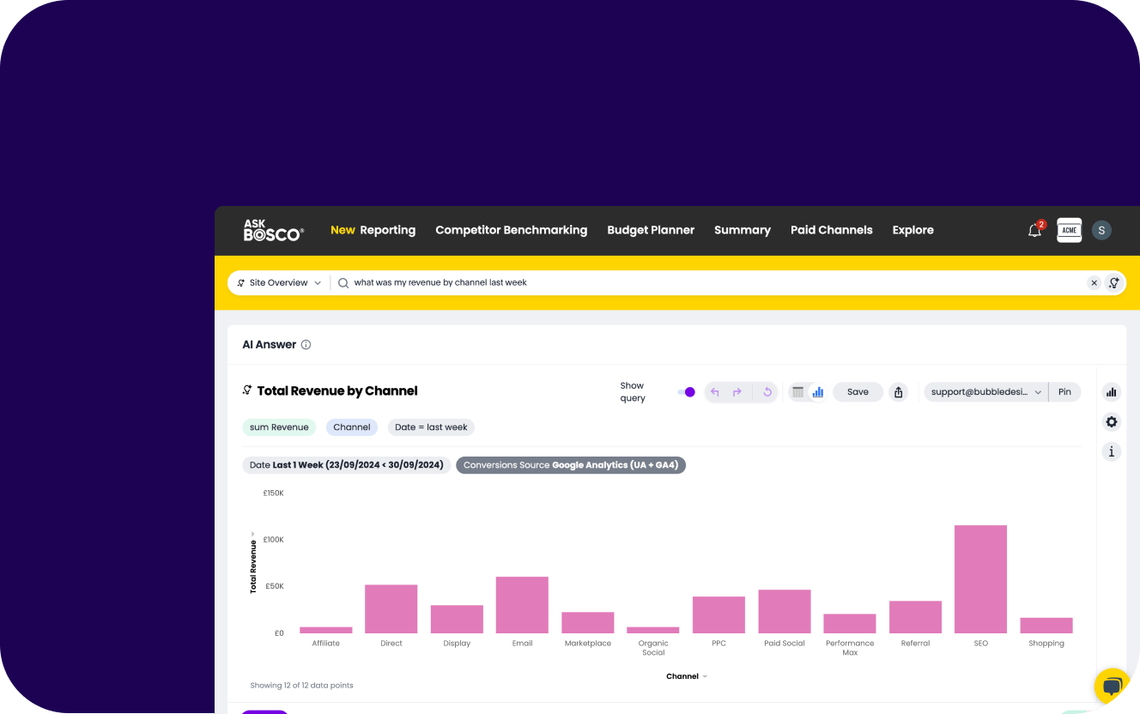1140x714 pixels.
Task: Go to Competitor Benchmarking
Action: tap(511, 230)
